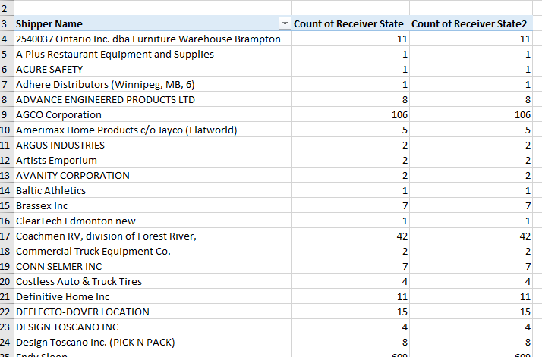Screen dimensions: 542x357
Task: Select the Definitive Home Inc cell
Action: (153, 297)
